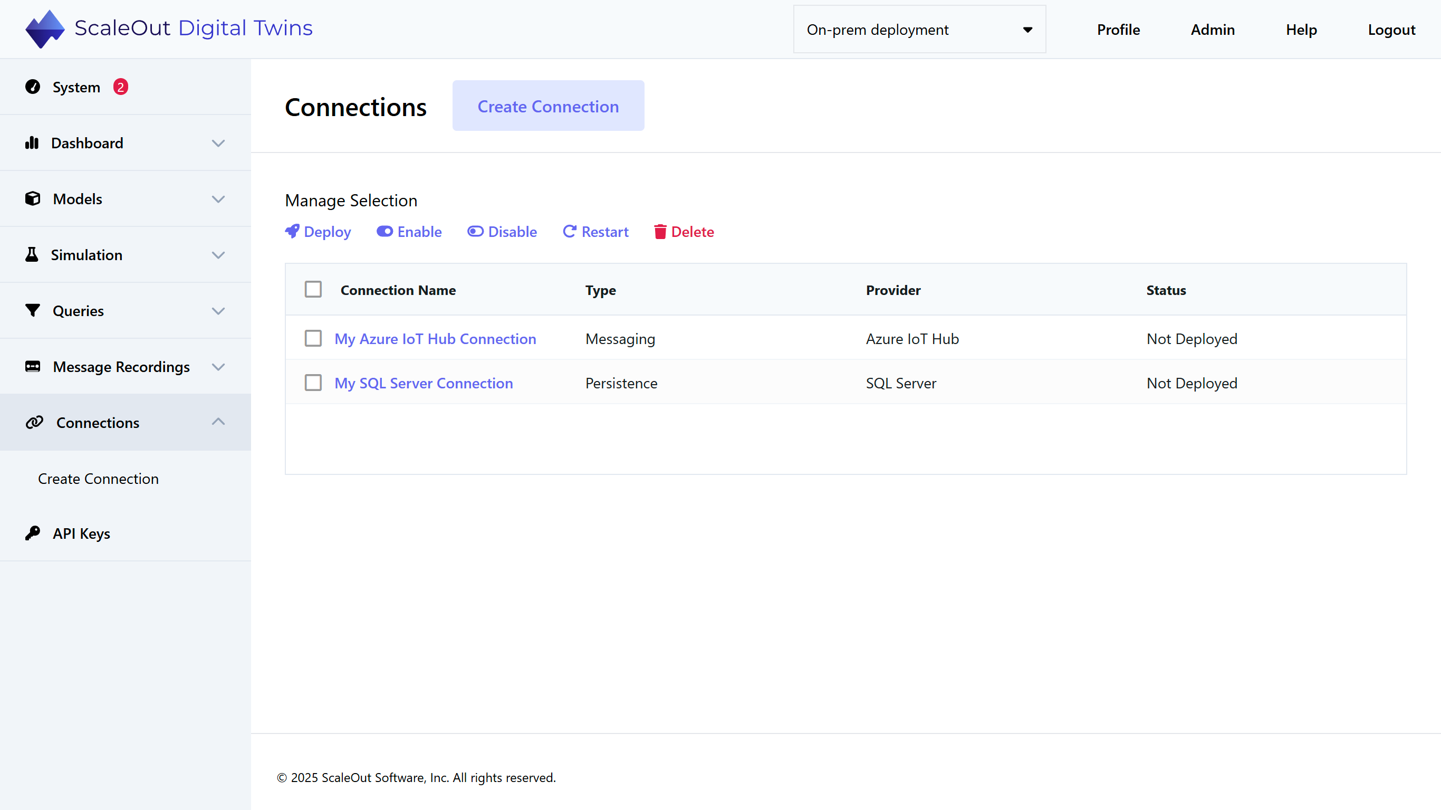
Task: Click the Connection Name column header
Action: point(398,290)
